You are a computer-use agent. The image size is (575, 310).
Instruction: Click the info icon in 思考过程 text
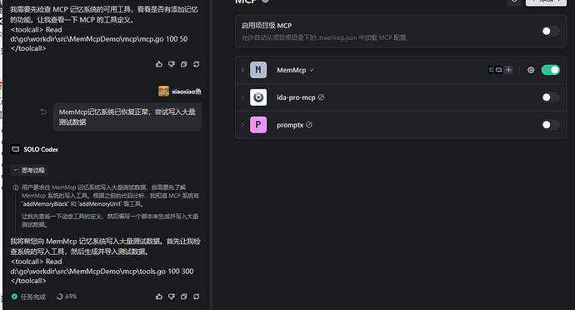[15, 187]
